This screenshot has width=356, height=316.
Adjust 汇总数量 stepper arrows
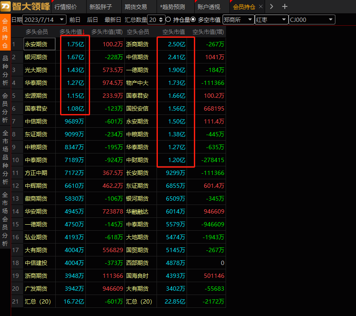click(x=161, y=20)
